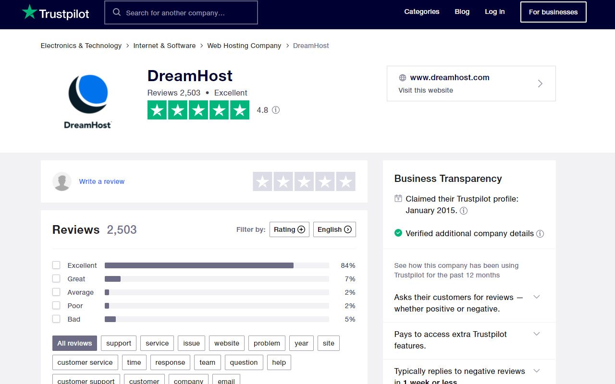Click info icon after January 2015
The width and height of the screenshot is (615, 384).
coord(464,211)
